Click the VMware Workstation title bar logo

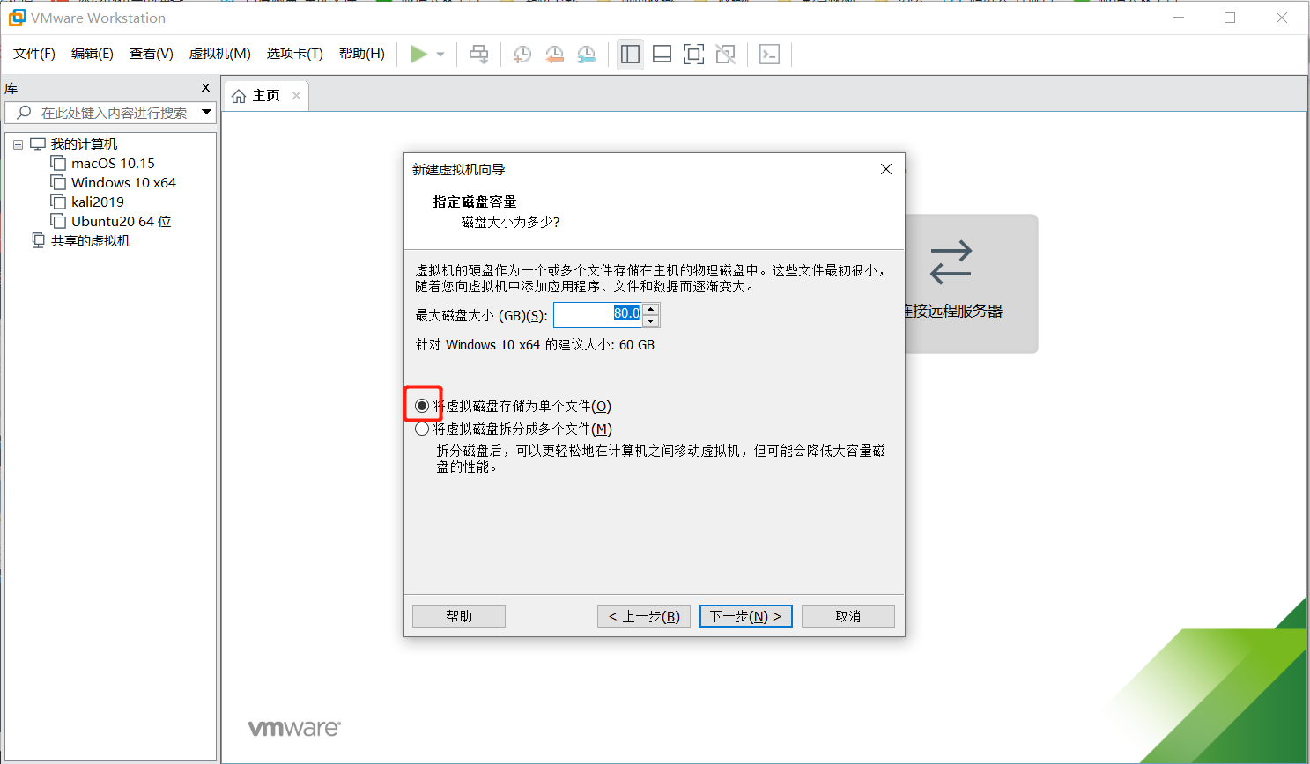(17, 18)
